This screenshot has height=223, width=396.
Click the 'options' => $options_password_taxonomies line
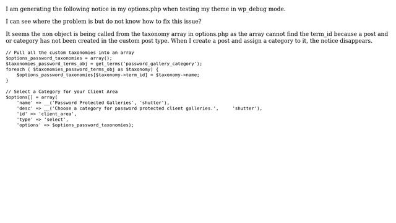point(75,125)
